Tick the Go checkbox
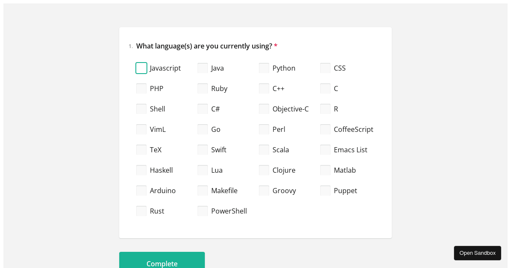The height and width of the screenshot is (268, 511). (x=203, y=129)
